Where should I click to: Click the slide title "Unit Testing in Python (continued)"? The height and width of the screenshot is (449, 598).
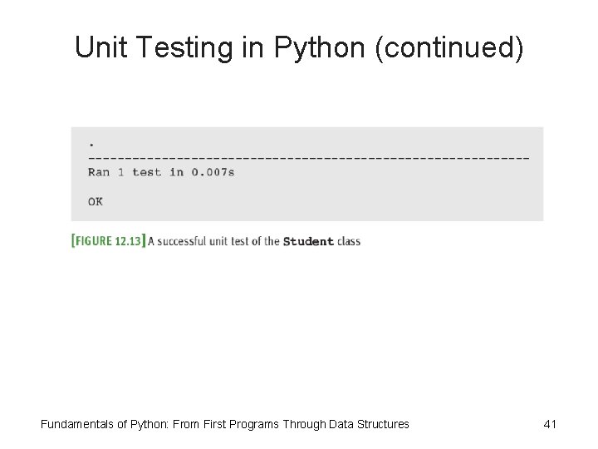[299, 48]
